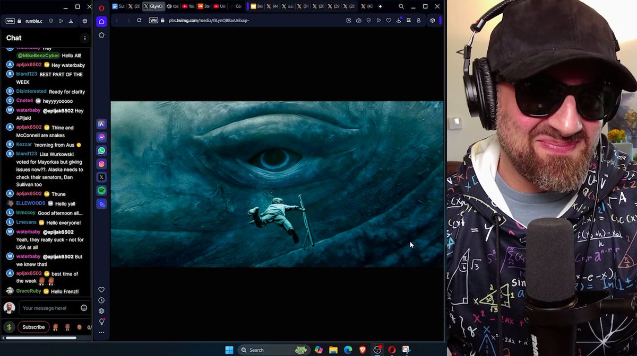Open extensions cube in main toolbar
The image size is (637, 356).
433,20
